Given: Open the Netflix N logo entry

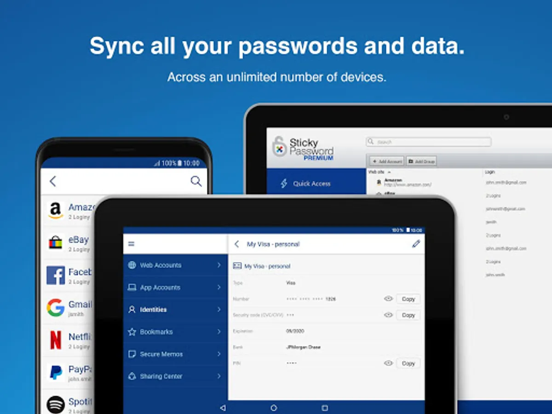Looking at the screenshot, I should [x=55, y=340].
